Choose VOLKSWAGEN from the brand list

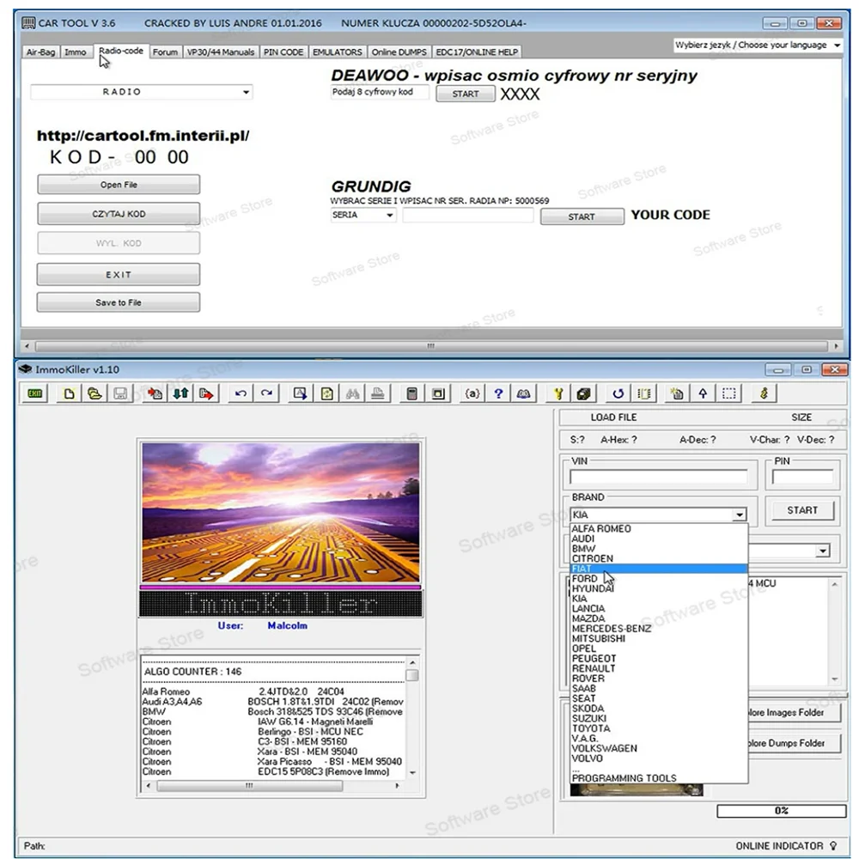tap(659, 748)
